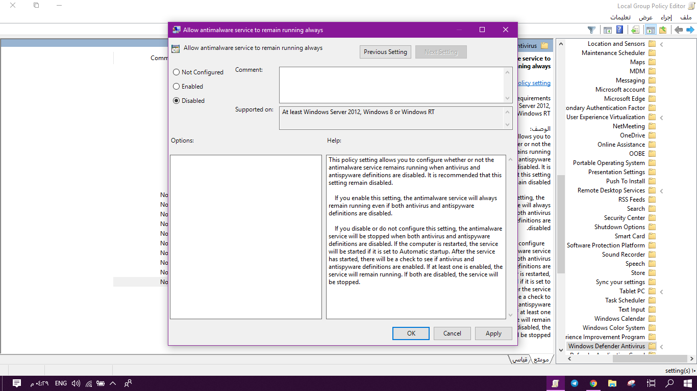
Task: Expand the Tablet PC tree node
Action: 661,292
